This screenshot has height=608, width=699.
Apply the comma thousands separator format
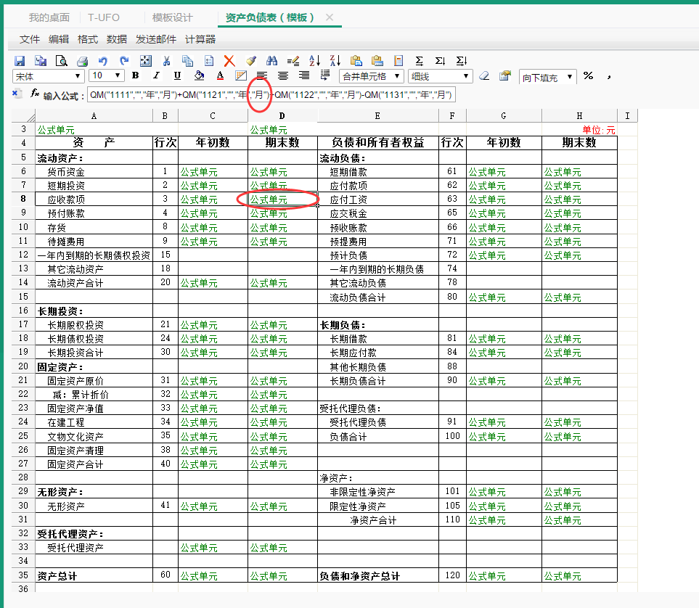pos(609,77)
